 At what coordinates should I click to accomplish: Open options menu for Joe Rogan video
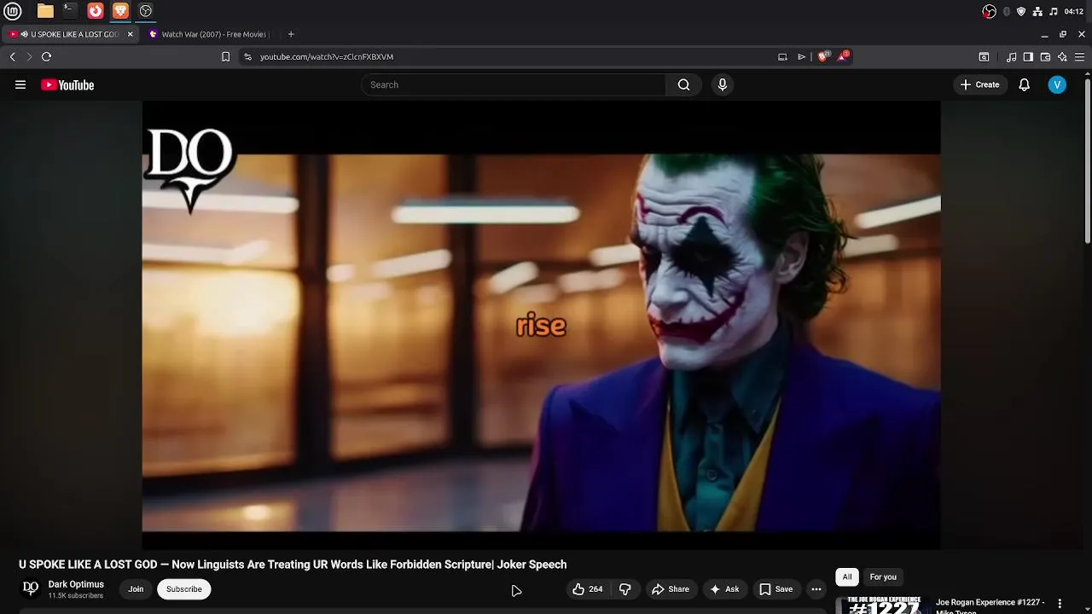pos(1060,604)
